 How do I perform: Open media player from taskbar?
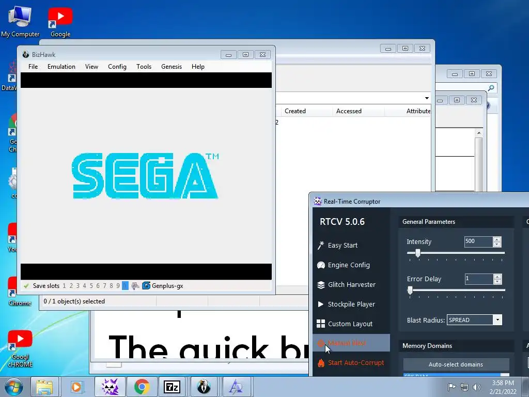(76, 387)
